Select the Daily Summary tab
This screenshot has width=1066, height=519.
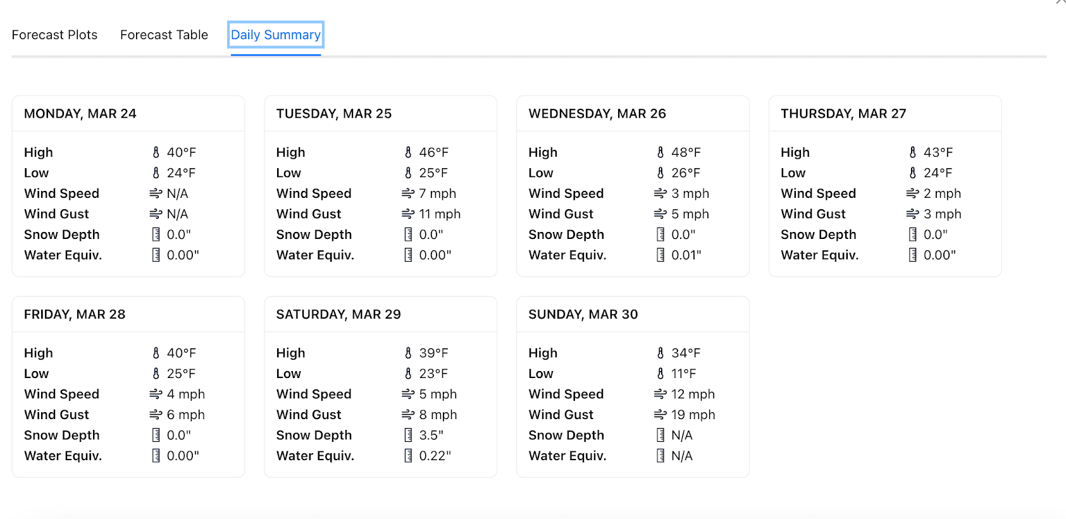point(275,35)
